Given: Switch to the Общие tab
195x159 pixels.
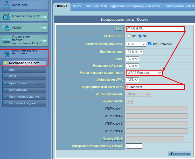Looking at the screenshot, I should pos(61,6).
